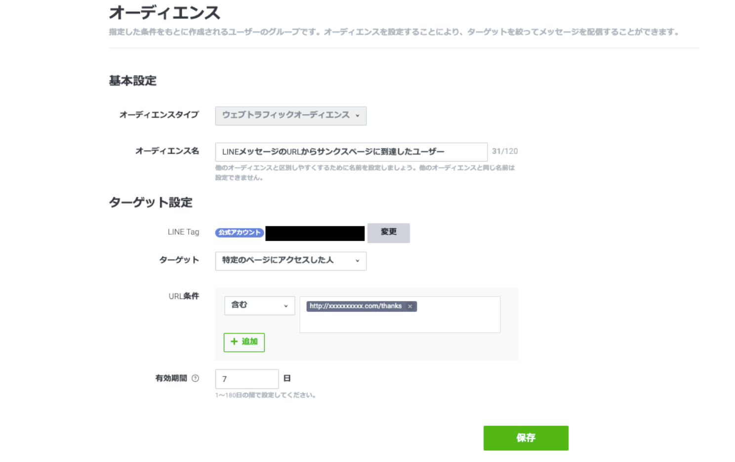Expand the ターゲット dropdown

click(290, 261)
